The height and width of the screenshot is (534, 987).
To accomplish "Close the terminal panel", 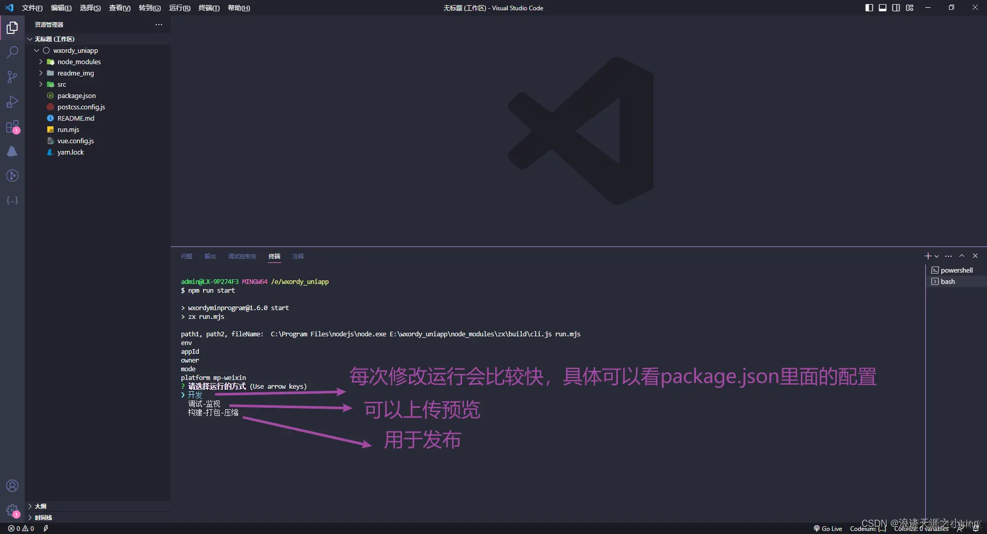I will pos(975,256).
